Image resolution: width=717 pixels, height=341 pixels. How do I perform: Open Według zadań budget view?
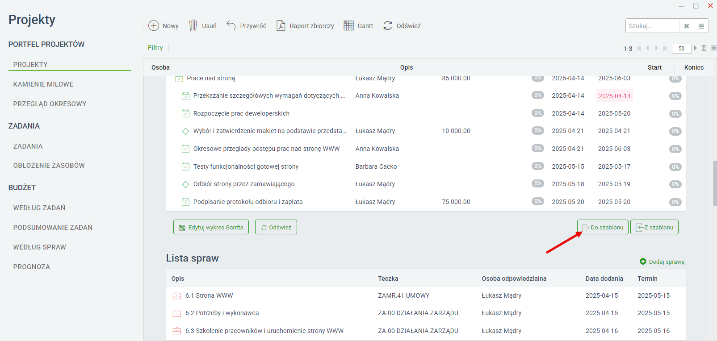[39, 208]
